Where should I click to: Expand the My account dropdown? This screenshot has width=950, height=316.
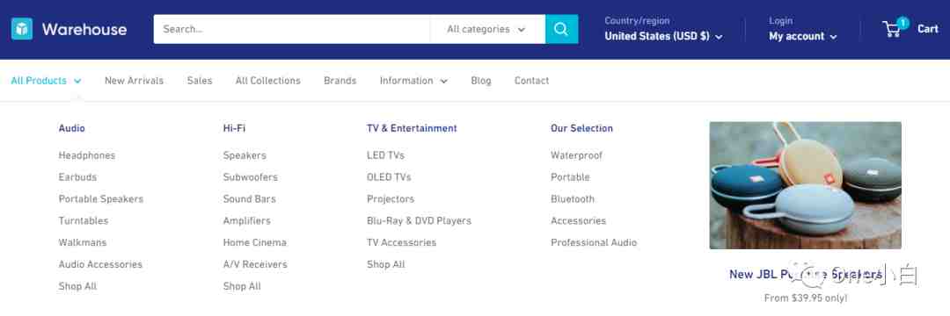[803, 36]
